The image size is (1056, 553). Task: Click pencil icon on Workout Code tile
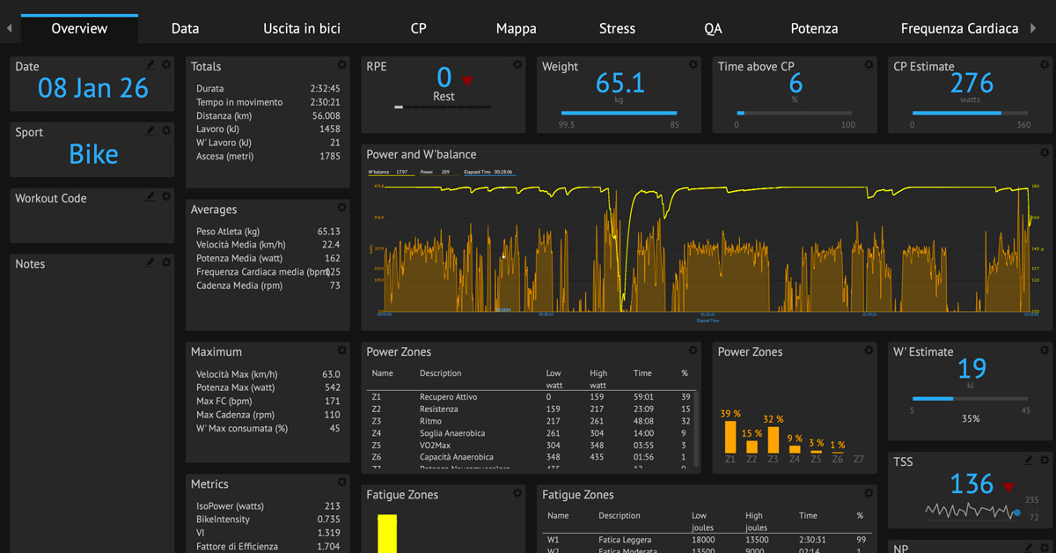[150, 197]
